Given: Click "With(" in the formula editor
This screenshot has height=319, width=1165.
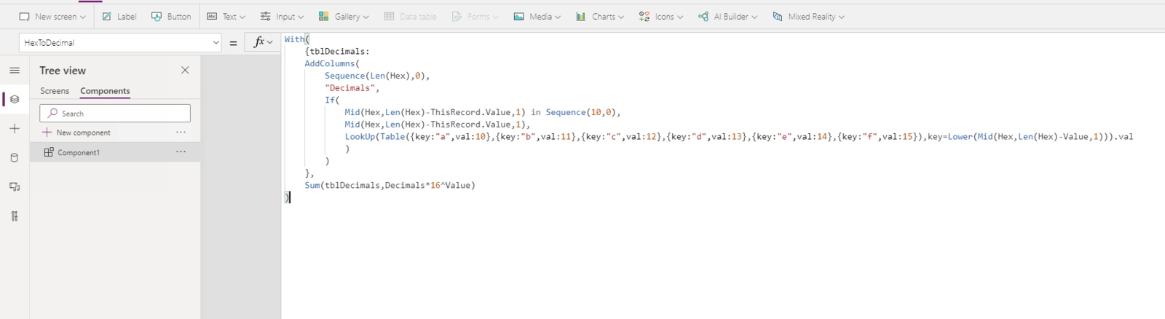Looking at the screenshot, I should [297, 39].
